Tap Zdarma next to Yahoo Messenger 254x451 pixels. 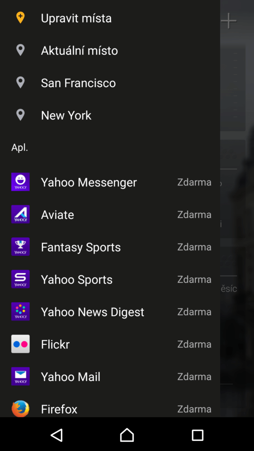tap(194, 182)
